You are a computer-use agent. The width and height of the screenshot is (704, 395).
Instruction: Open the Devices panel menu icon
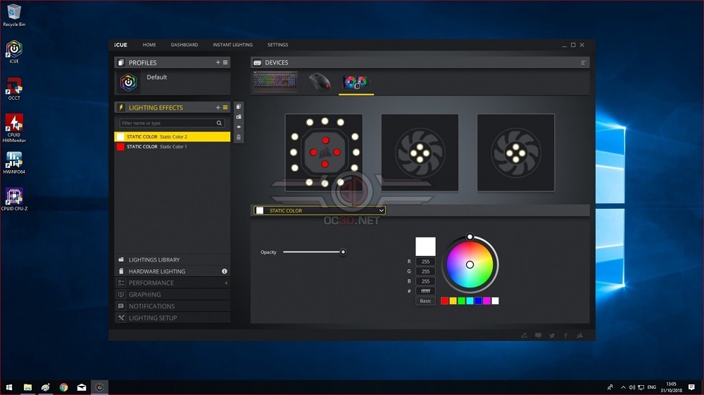(x=583, y=63)
